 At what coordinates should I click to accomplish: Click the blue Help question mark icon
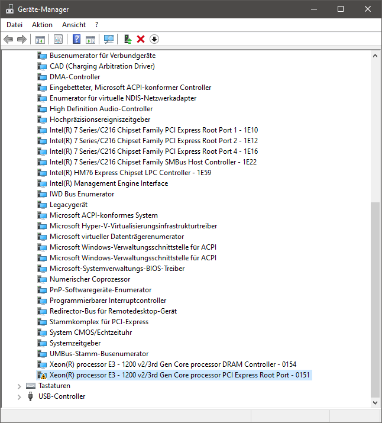pyautogui.click(x=76, y=40)
